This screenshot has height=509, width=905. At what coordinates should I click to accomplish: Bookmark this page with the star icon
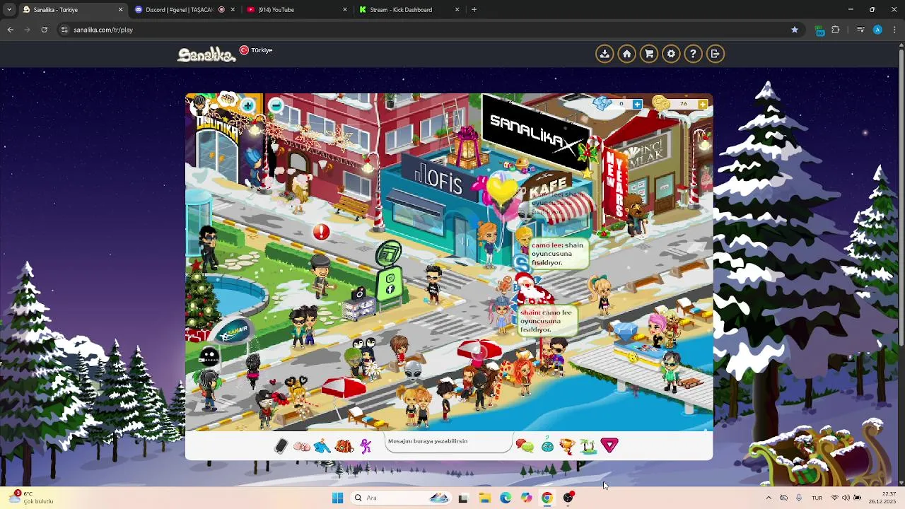(x=795, y=30)
